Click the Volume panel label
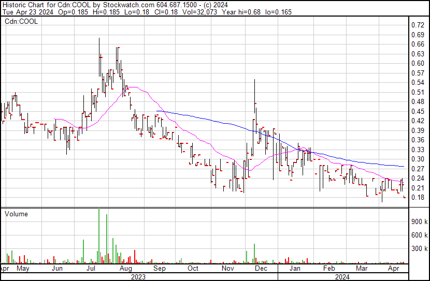 16,214
